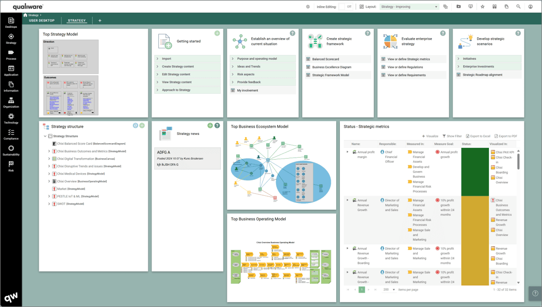
Task: Click the green status cell
Action: pos(475,172)
